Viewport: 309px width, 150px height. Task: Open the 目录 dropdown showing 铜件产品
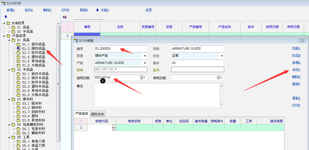[x=145, y=56]
